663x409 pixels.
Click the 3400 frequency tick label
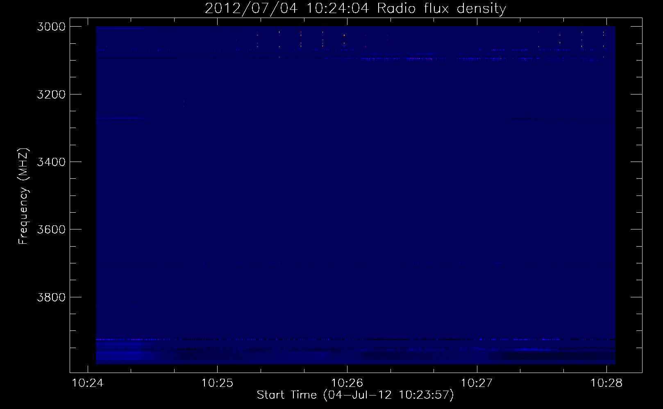pyautogui.click(x=51, y=162)
